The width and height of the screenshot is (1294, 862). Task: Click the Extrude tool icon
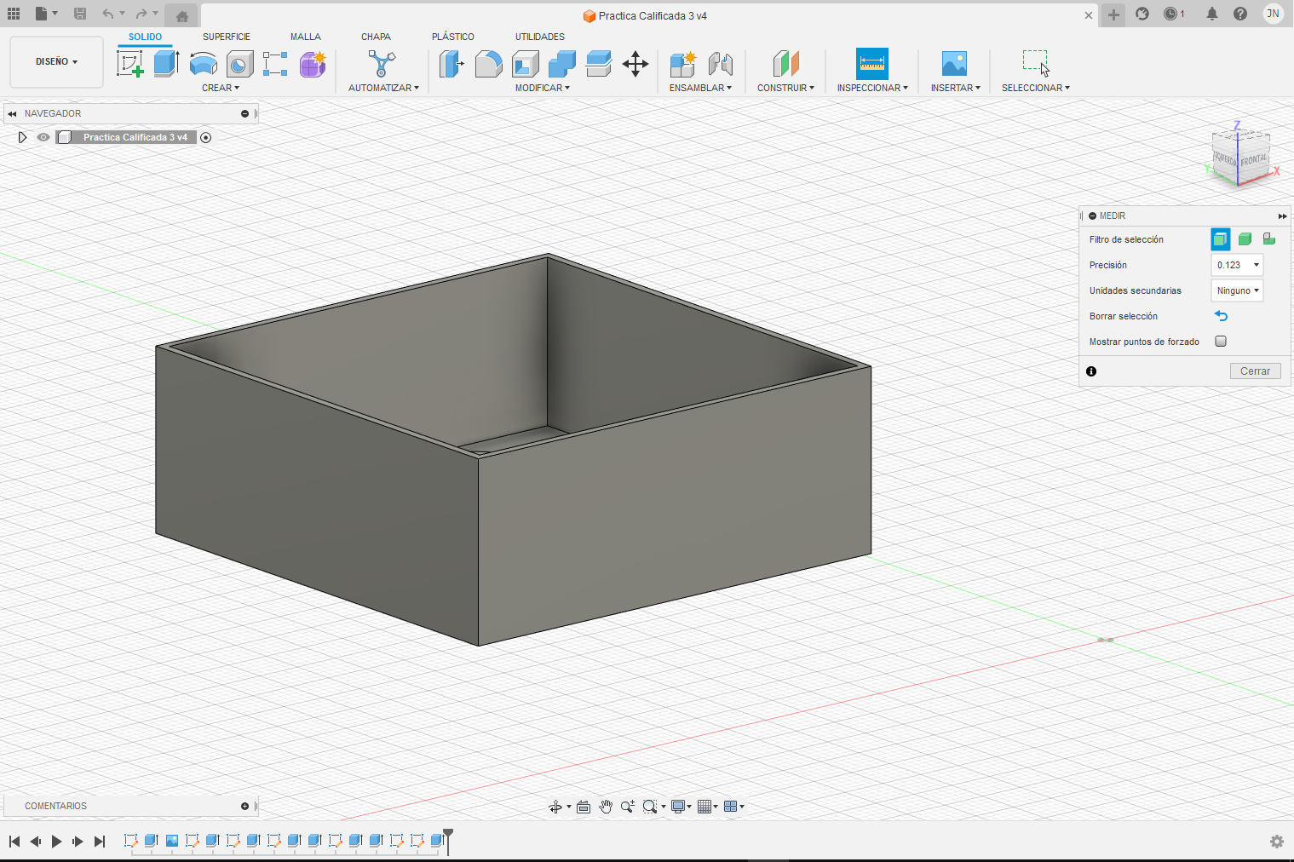166,64
